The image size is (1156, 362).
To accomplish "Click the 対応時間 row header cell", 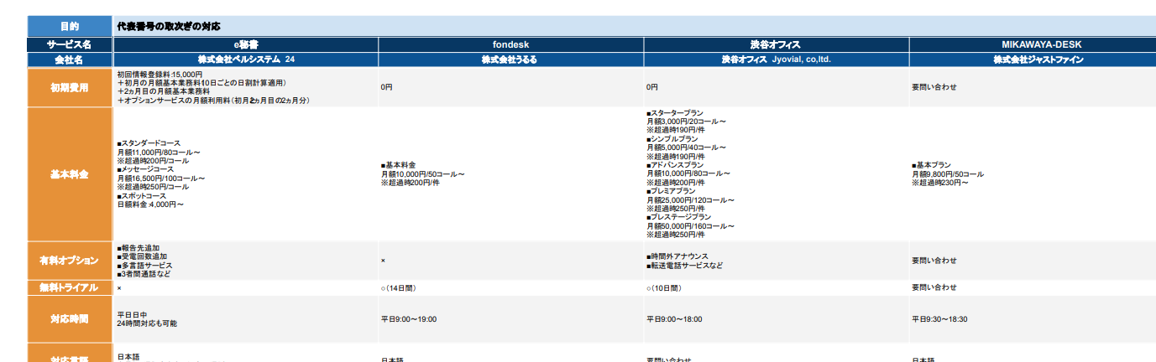I will 69,319.
